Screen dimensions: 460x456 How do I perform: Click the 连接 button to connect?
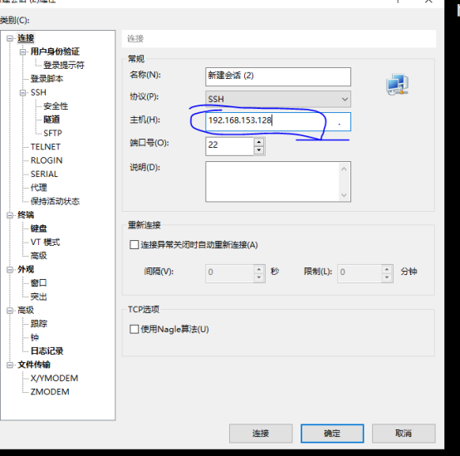[x=261, y=433]
